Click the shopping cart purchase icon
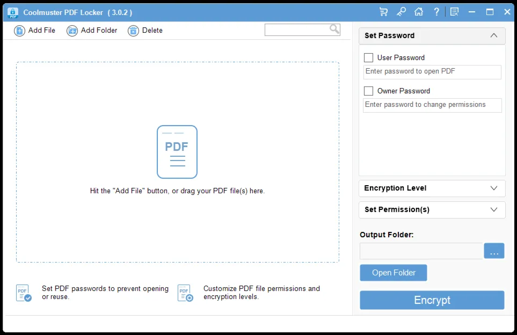This screenshot has height=335, width=517. pos(383,12)
